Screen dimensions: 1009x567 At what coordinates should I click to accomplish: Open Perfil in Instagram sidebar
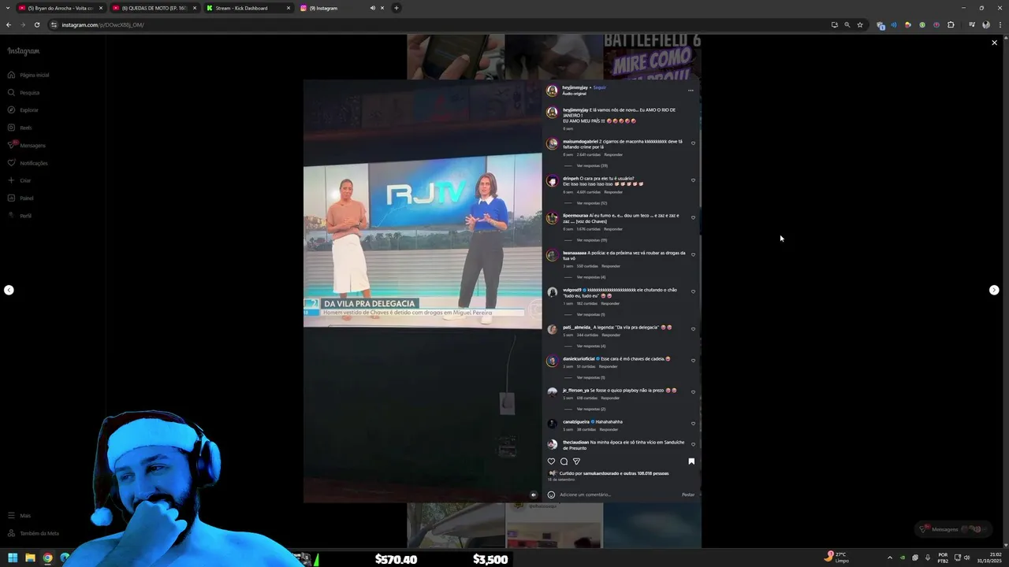20,216
